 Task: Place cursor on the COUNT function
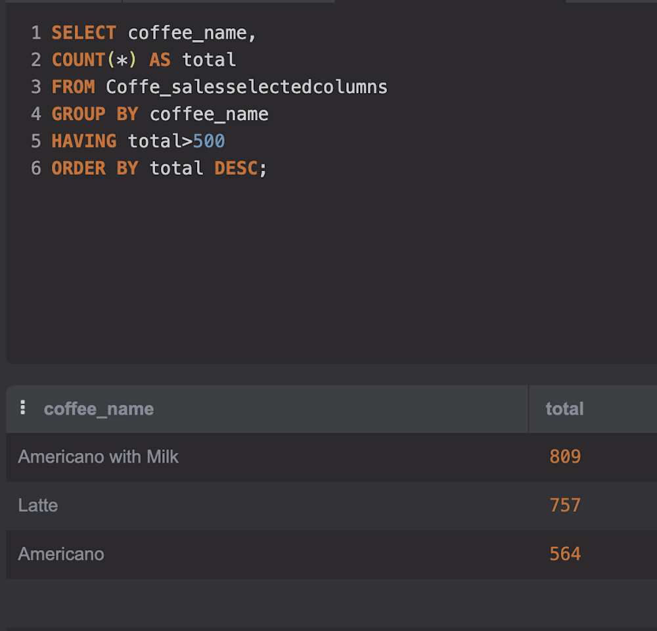pos(78,60)
